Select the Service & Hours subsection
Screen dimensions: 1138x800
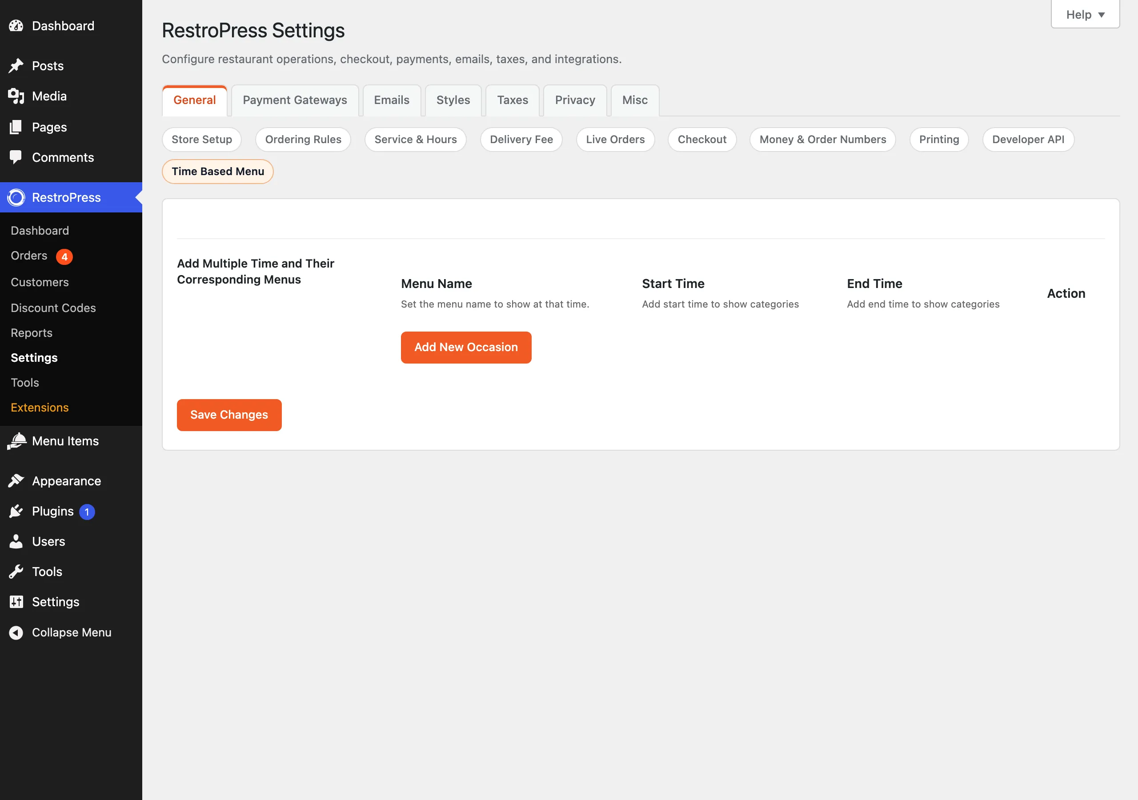(415, 139)
